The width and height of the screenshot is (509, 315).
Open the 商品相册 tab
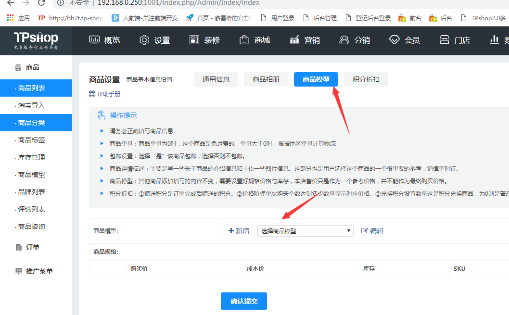tap(266, 79)
